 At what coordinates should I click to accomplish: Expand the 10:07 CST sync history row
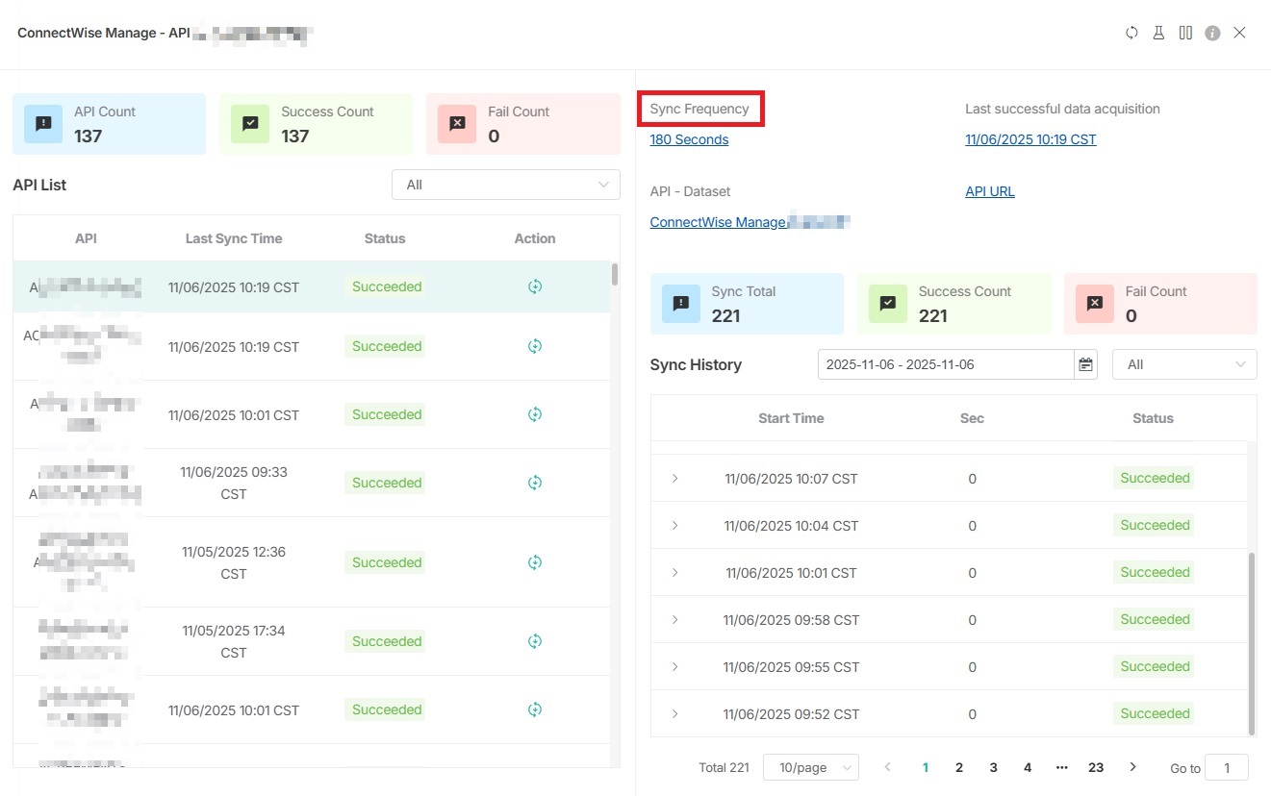pyautogui.click(x=674, y=478)
